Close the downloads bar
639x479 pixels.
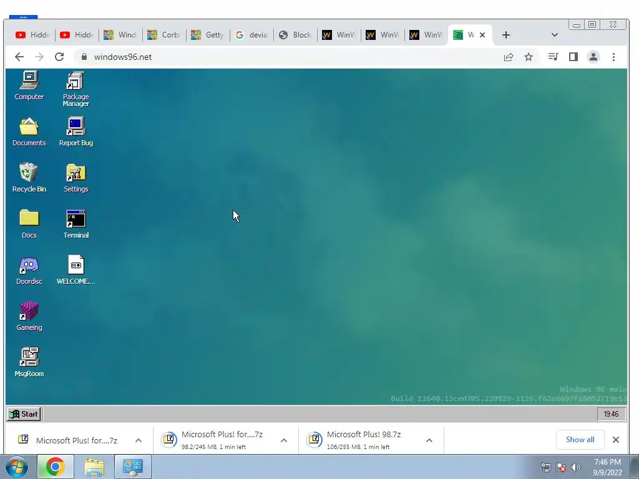tap(616, 440)
